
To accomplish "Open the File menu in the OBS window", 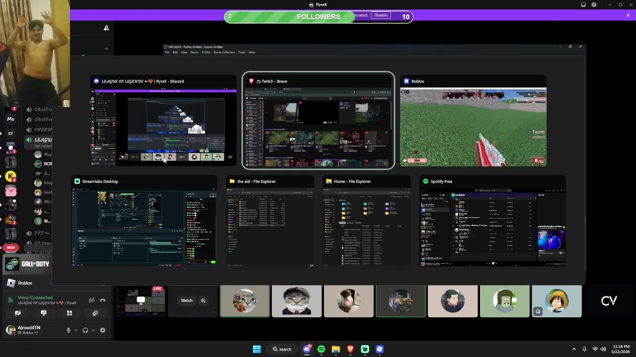I will [x=167, y=52].
